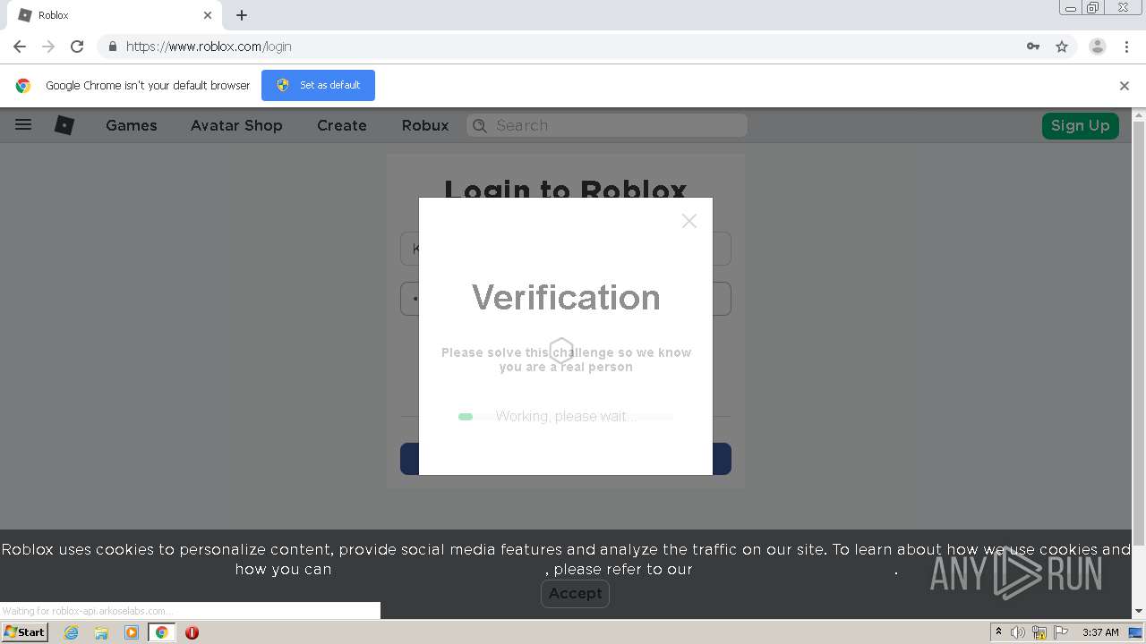The height and width of the screenshot is (644, 1146).
Task: Click the Roblox logo icon
Action: (64, 125)
